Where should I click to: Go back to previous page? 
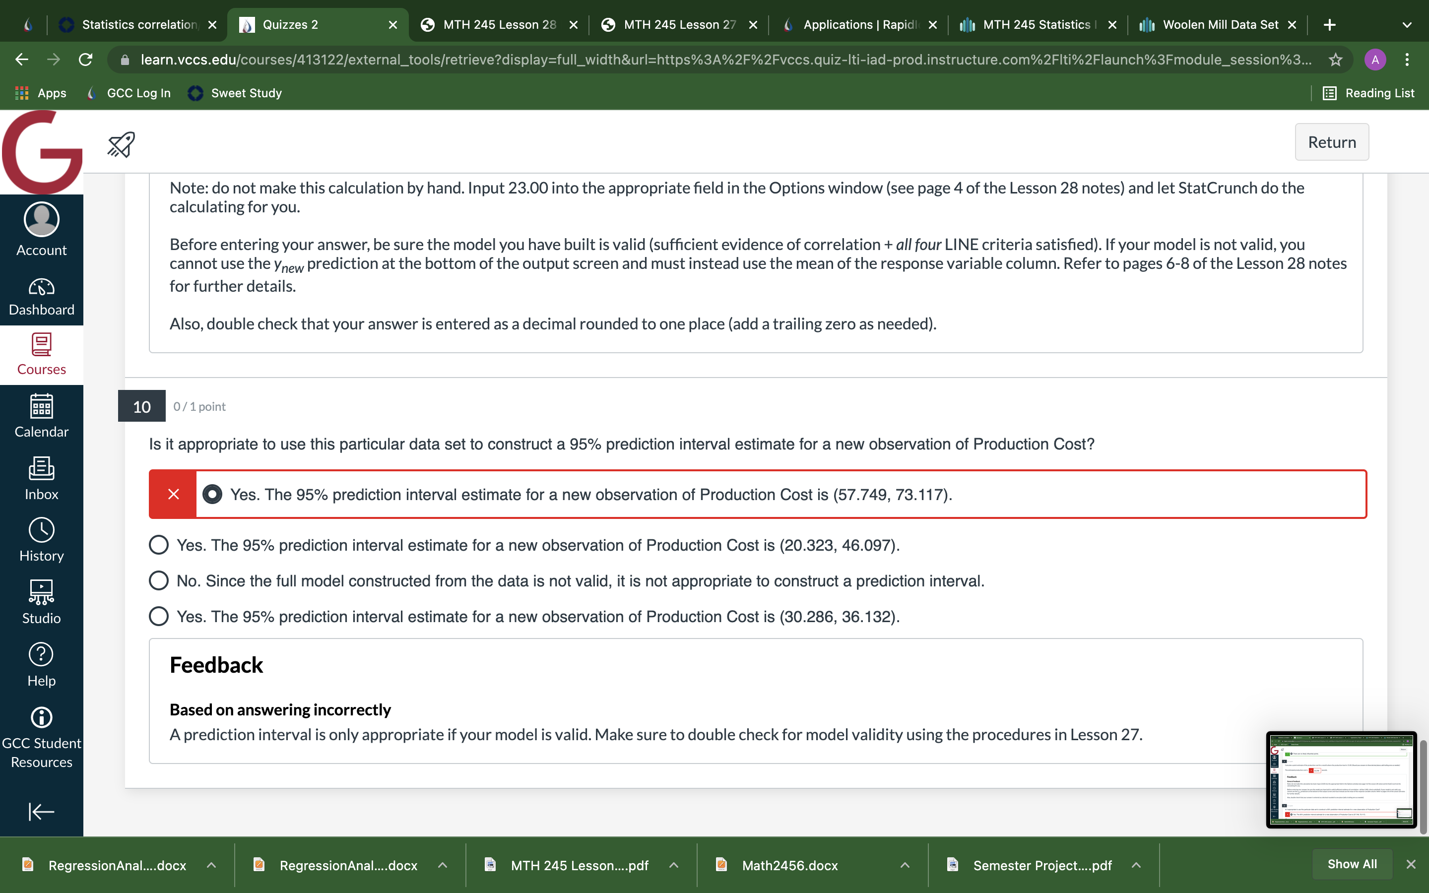(21, 59)
